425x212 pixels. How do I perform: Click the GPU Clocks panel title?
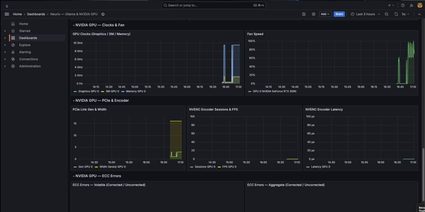coord(101,34)
